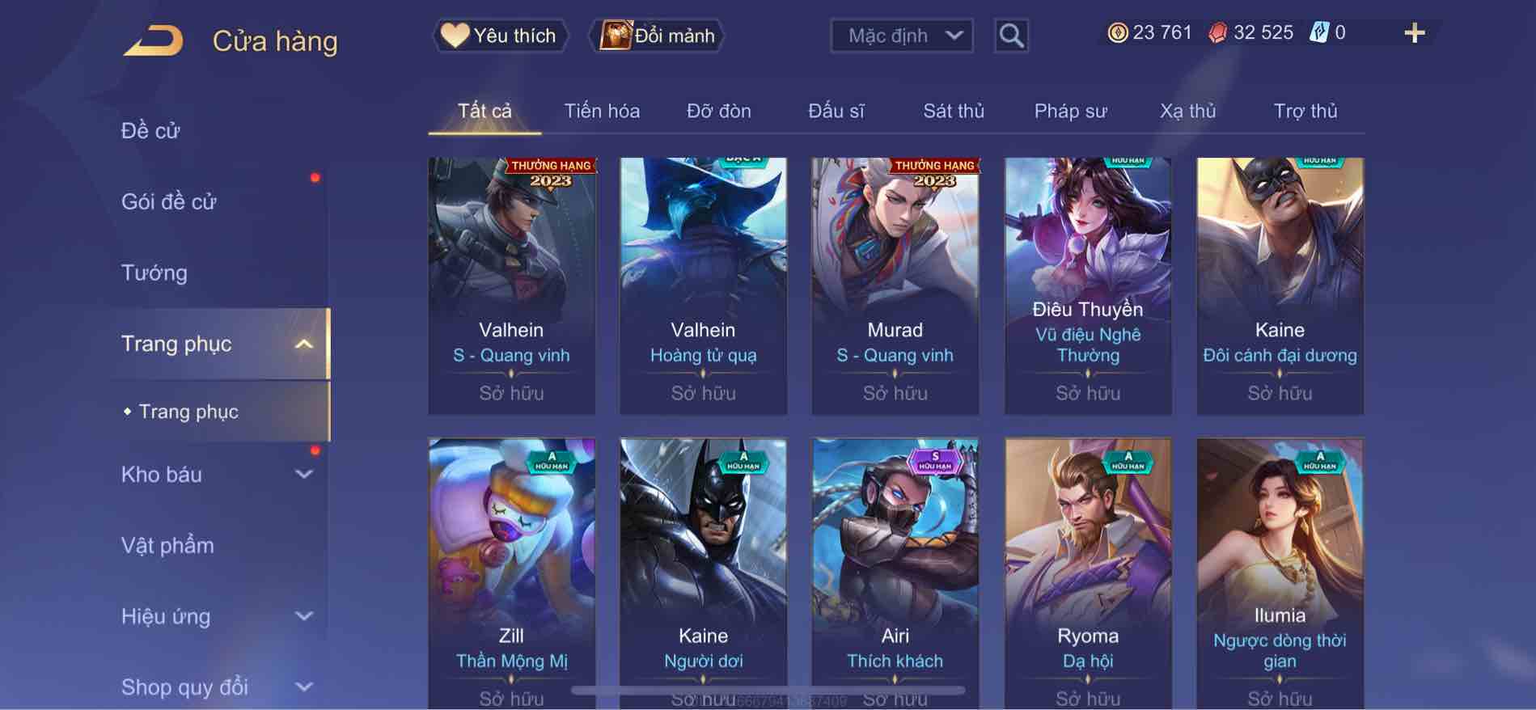
Task: Expand the Kho báu sidebar section
Action: (x=304, y=475)
